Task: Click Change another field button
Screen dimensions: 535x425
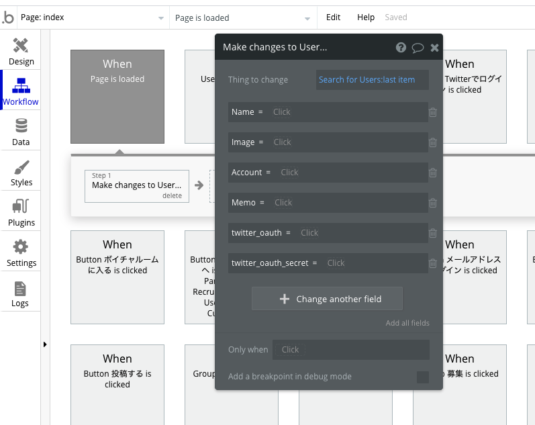Action: (327, 299)
